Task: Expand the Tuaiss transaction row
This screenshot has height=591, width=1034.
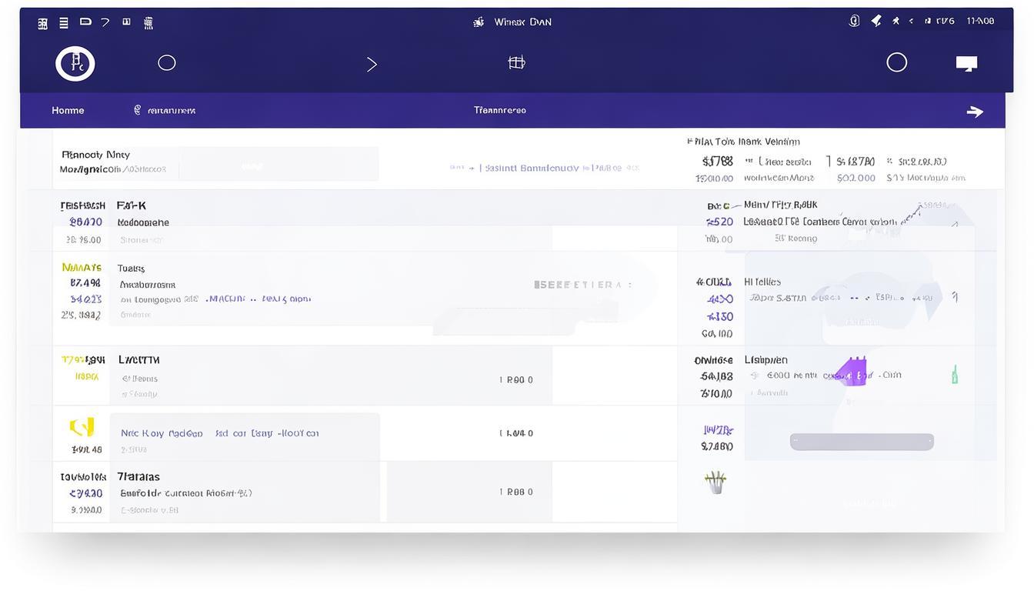Action: 132,269
